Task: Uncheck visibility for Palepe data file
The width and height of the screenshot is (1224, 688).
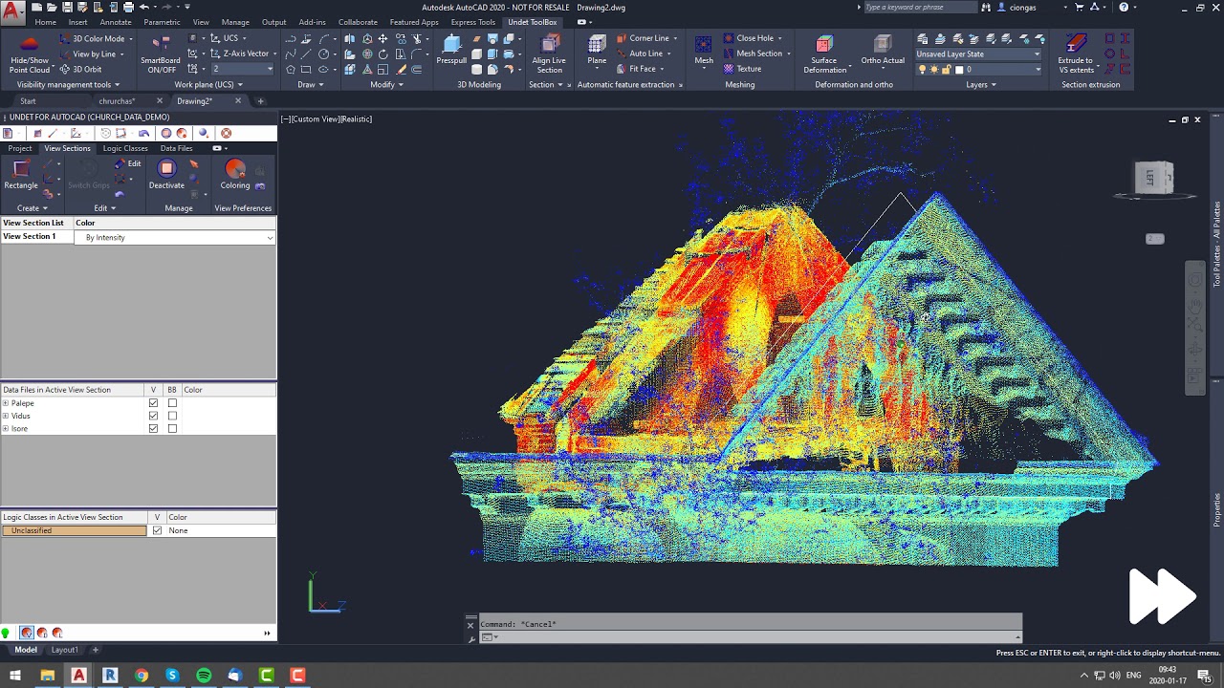Action: point(153,403)
